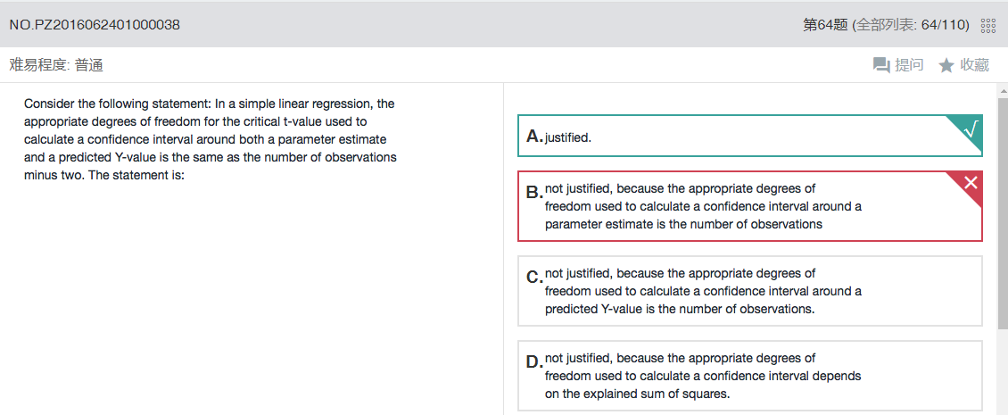Click the red X mark on option B
Screen dimensions: 1008x415
click(x=971, y=183)
